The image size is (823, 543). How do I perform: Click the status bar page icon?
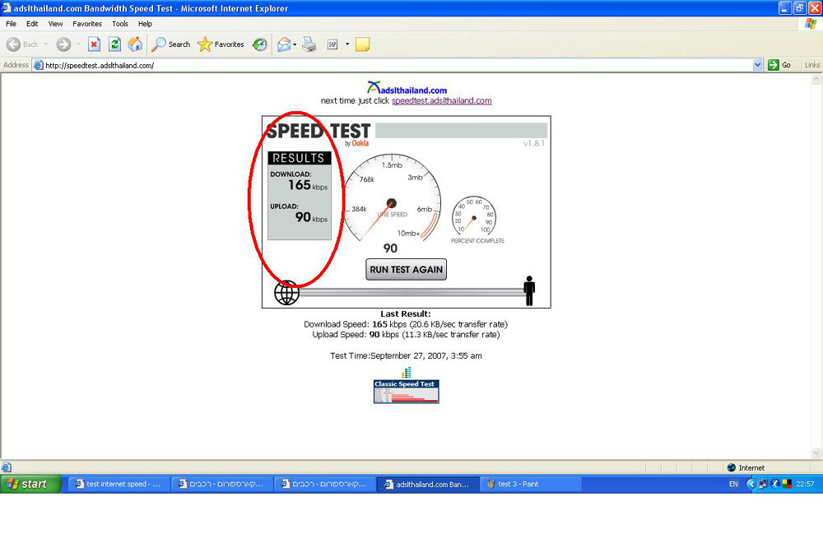pyautogui.click(x=7, y=467)
